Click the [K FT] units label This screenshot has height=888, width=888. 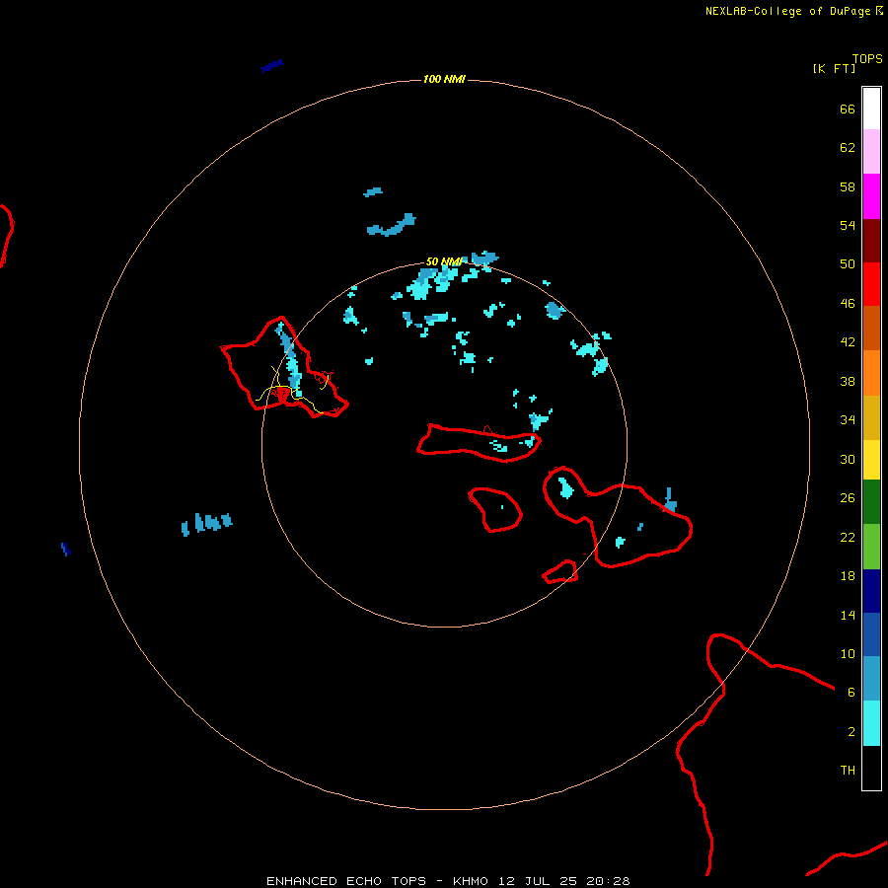834,68
